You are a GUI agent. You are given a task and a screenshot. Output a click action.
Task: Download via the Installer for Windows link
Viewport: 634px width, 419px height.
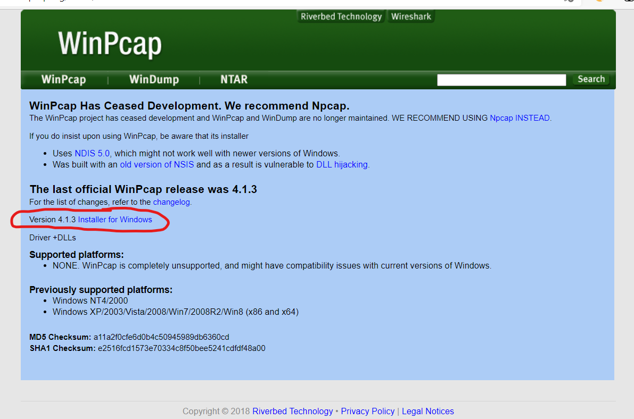click(115, 219)
